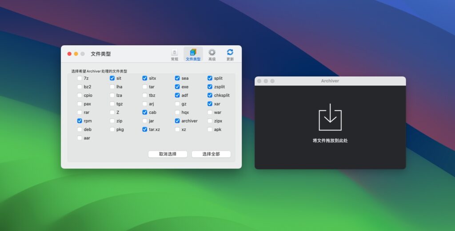This screenshot has width=455, height=231.
Task: Enable the cpio checkbox
Action: [x=80, y=95]
